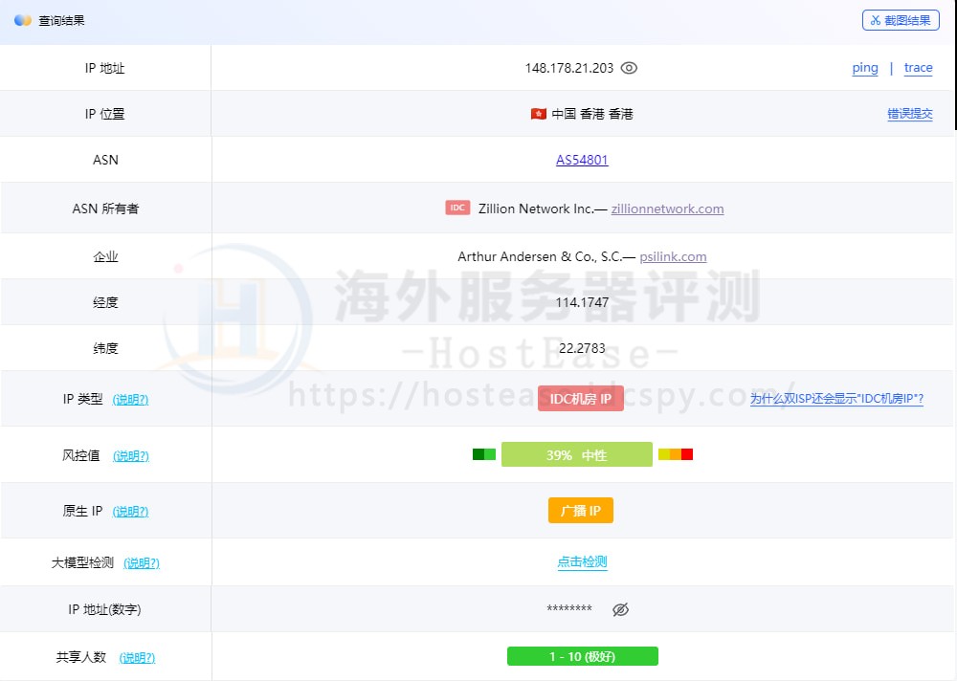Click the 截图结果 screenshot button
Viewport: 957px width, 681px height.
click(x=901, y=20)
